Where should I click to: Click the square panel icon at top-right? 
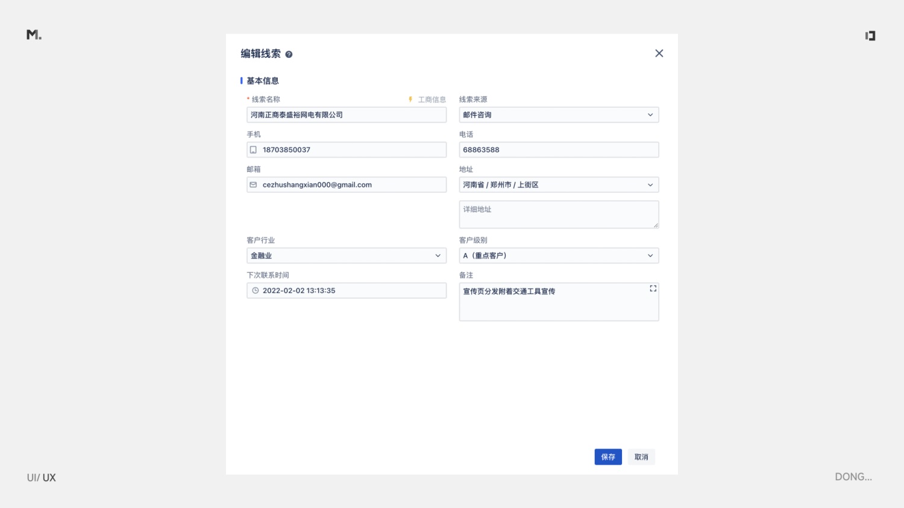[x=870, y=36]
